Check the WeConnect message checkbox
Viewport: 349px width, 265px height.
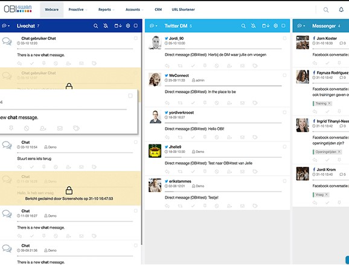click(x=284, y=75)
